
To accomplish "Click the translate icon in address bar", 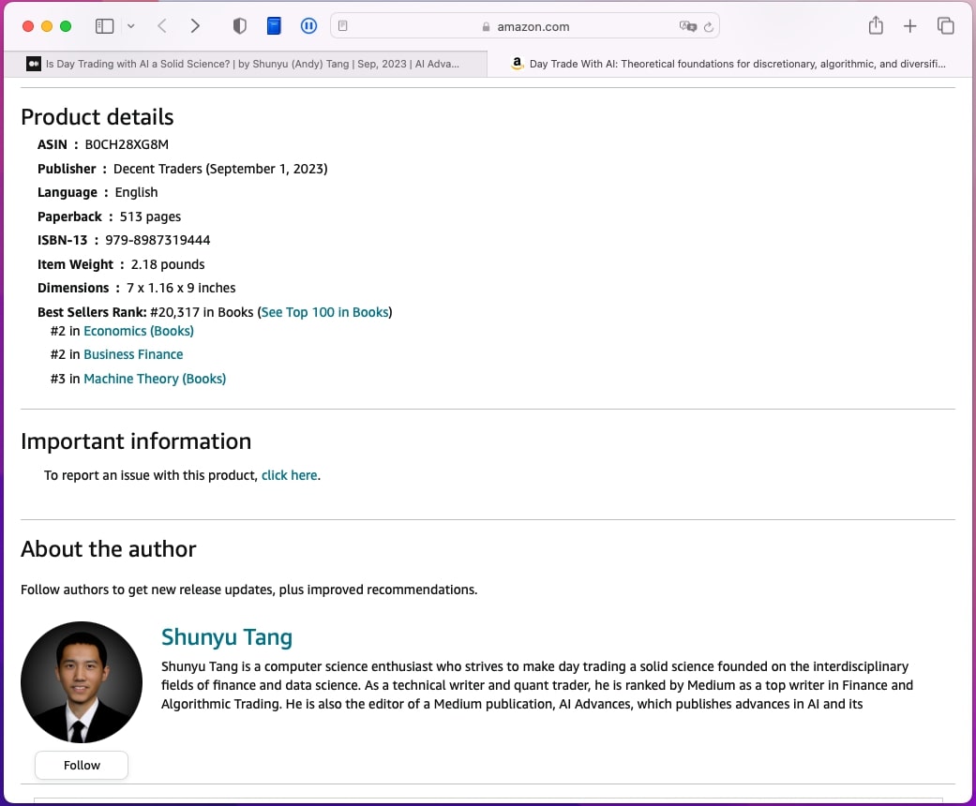I will [687, 26].
